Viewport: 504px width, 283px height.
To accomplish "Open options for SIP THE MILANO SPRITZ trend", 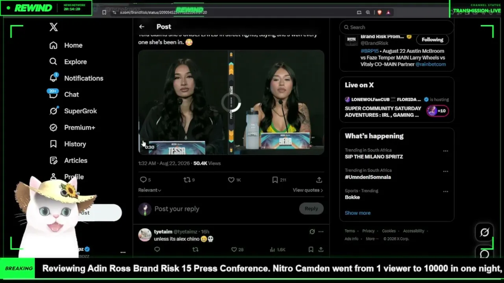I will [445, 151].
